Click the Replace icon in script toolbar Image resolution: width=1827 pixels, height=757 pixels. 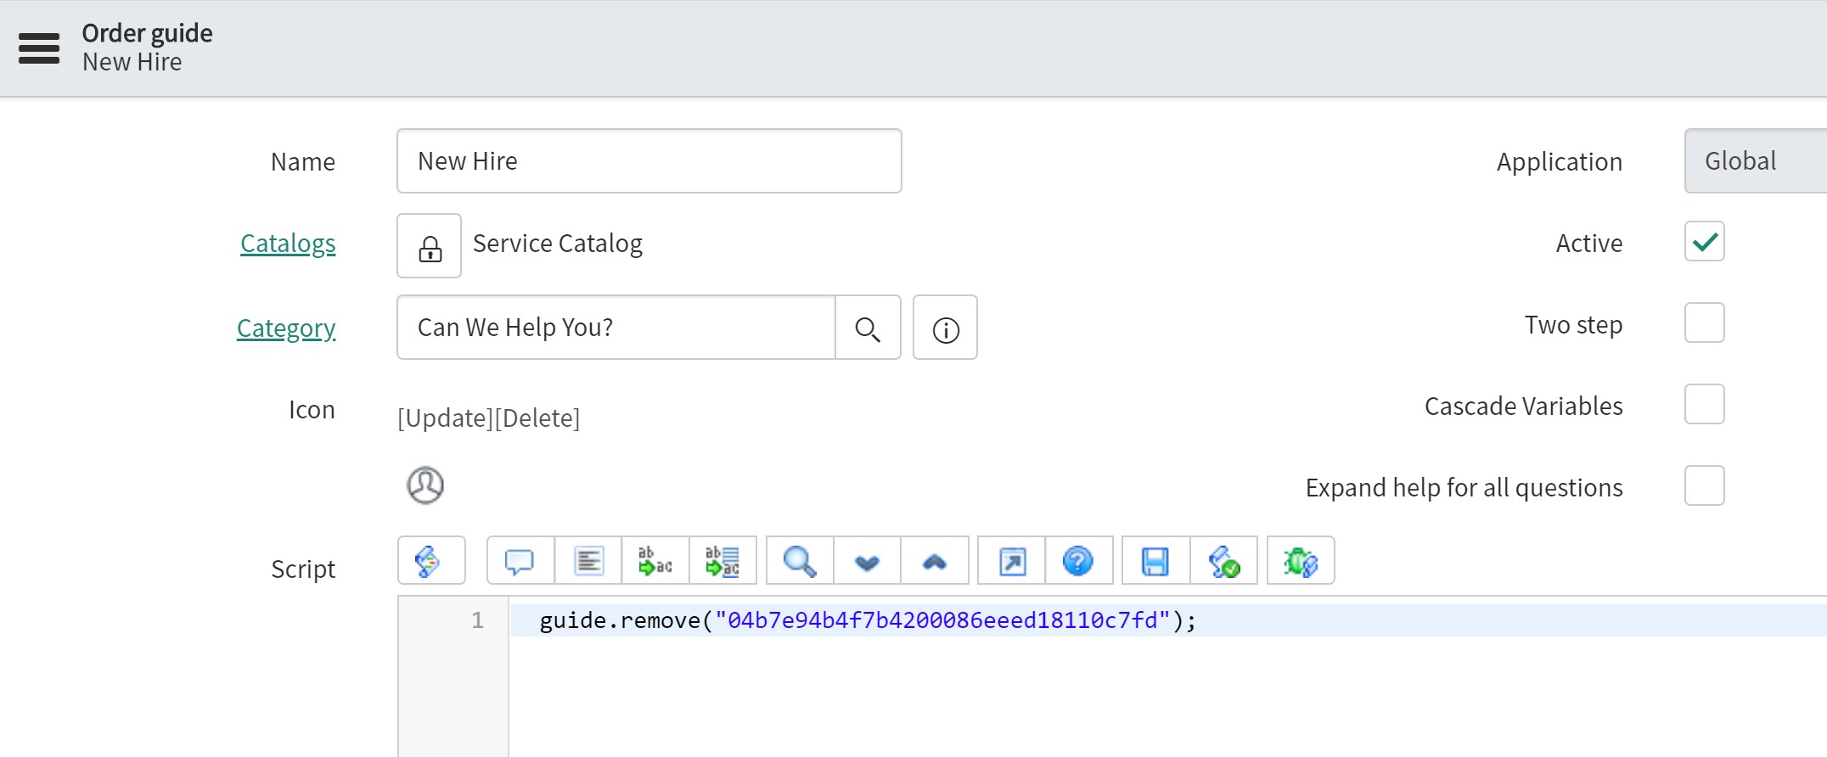click(655, 561)
